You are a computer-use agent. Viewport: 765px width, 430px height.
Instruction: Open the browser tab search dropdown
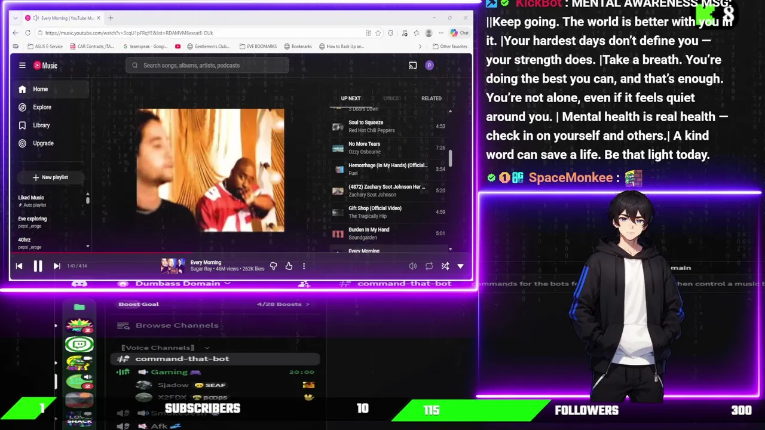coord(16,18)
